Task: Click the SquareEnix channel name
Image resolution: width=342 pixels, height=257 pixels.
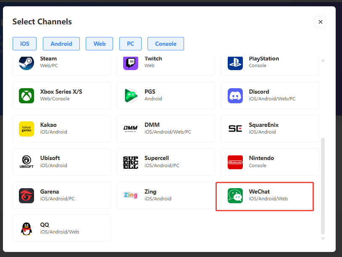Action: pyautogui.click(x=264, y=125)
